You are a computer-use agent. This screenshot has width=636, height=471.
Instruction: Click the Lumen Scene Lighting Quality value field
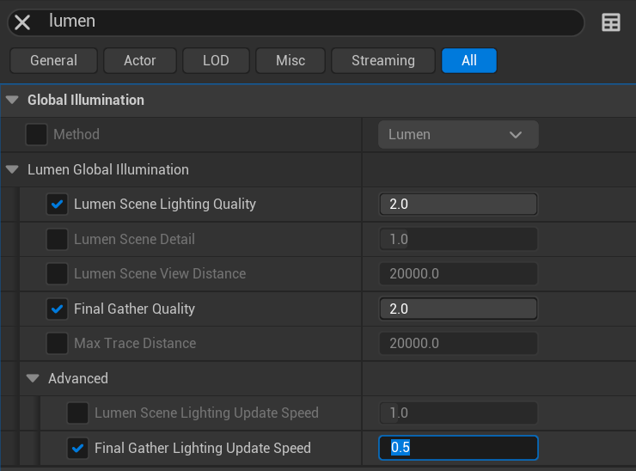[458, 204]
